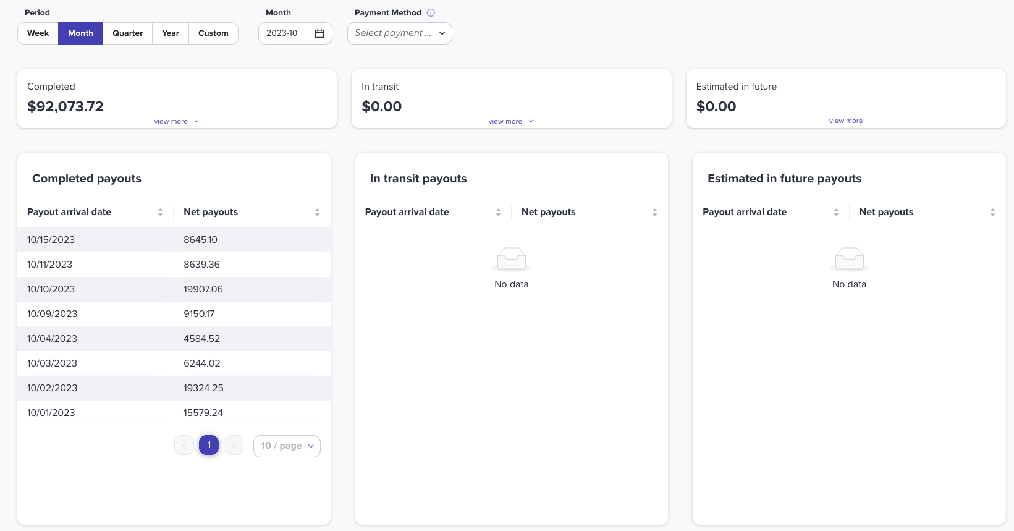Screen dimensions: 1014x531
Task: Show Payment Method info tooltip icon
Action: [431, 12]
